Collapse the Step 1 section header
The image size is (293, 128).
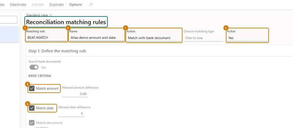(159, 51)
